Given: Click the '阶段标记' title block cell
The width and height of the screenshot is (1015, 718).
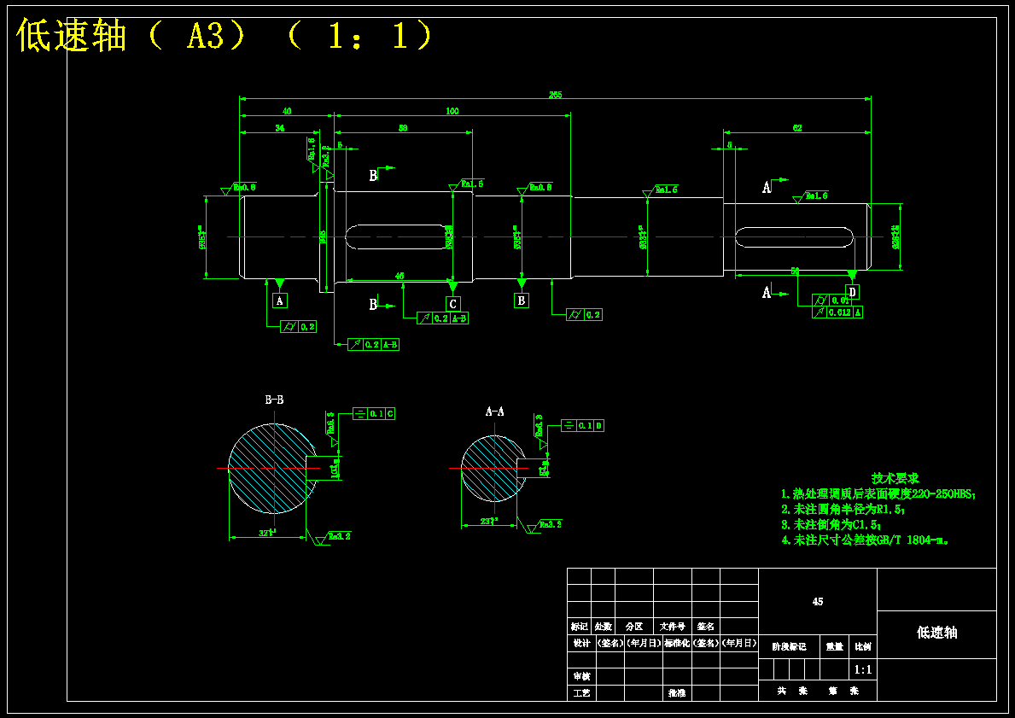Looking at the screenshot, I should (x=789, y=647).
